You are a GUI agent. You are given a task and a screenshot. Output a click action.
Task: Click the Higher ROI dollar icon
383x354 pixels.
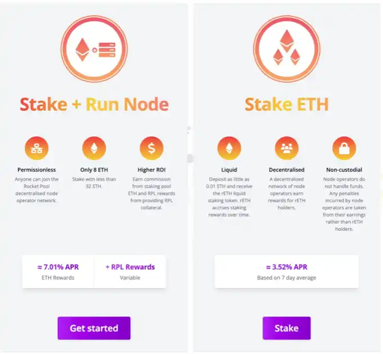pos(151,148)
